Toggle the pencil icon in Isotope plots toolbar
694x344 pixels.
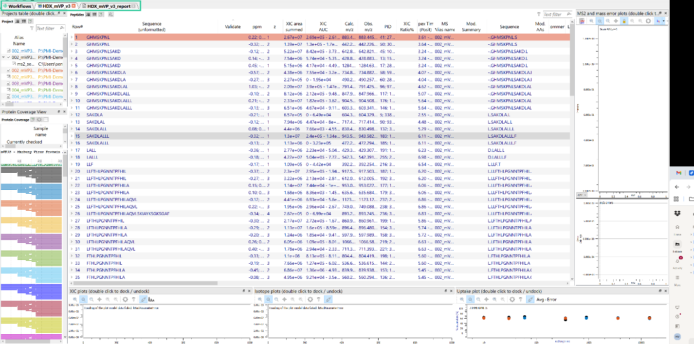[x=328, y=299]
